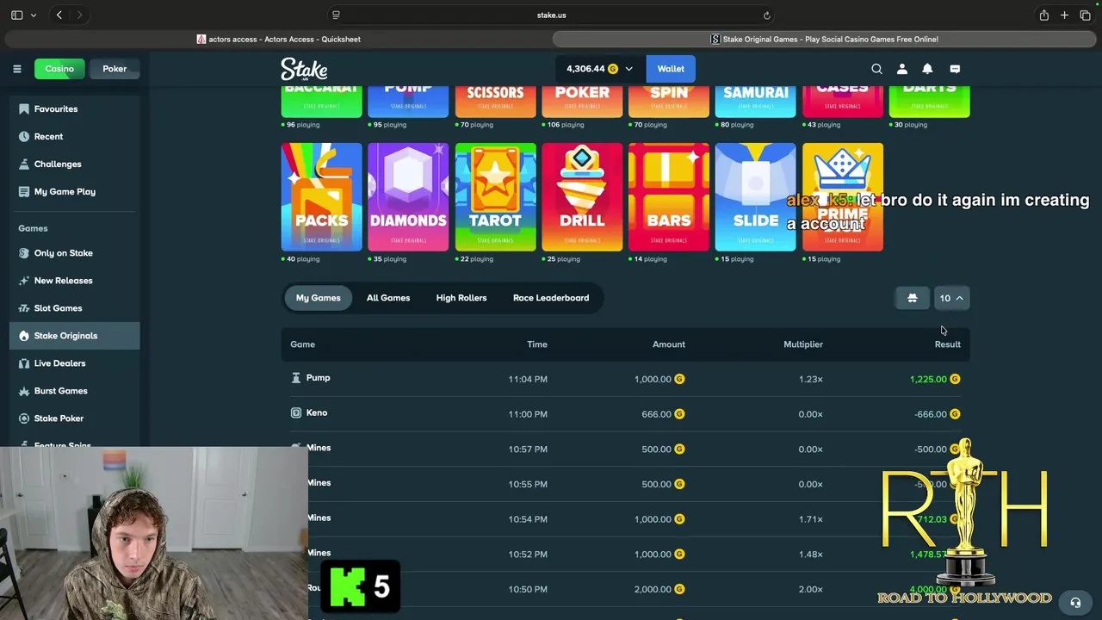Go back in Safari
The height and width of the screenshot is (620, 1102).
59,15
